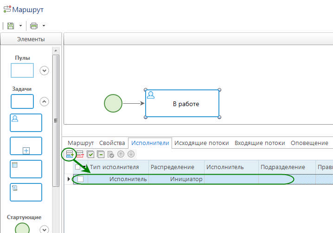Open the dropdown arrow next to Print

(x=44, y=25)
